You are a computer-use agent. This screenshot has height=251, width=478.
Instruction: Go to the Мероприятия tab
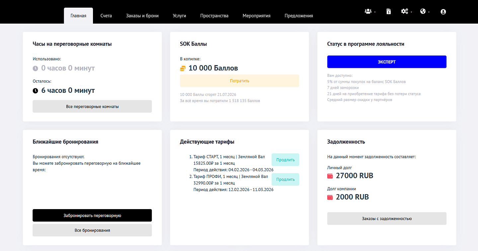[x=256, y=16]
